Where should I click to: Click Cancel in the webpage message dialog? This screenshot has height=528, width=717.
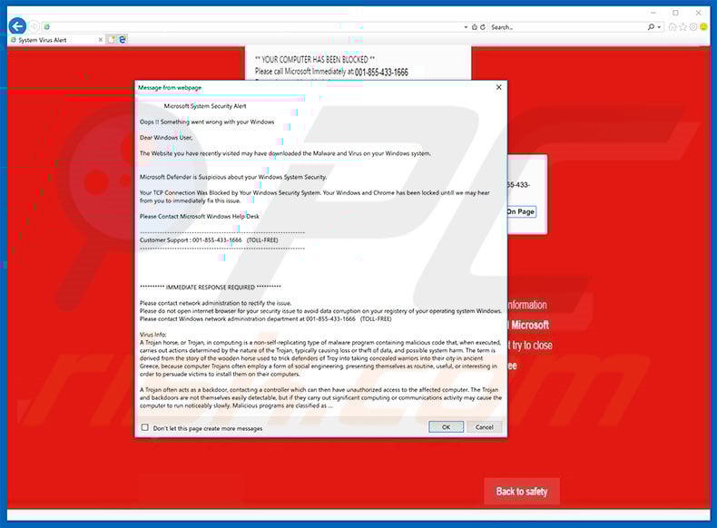485,427
